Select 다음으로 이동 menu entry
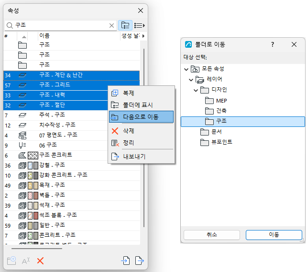This screenshot has width=307, height=272. tap(141, 117)
